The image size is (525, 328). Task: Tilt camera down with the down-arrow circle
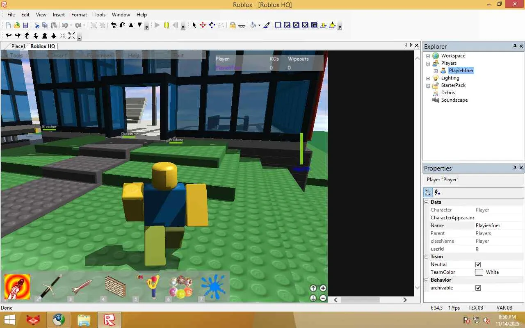tap(313, 298)
